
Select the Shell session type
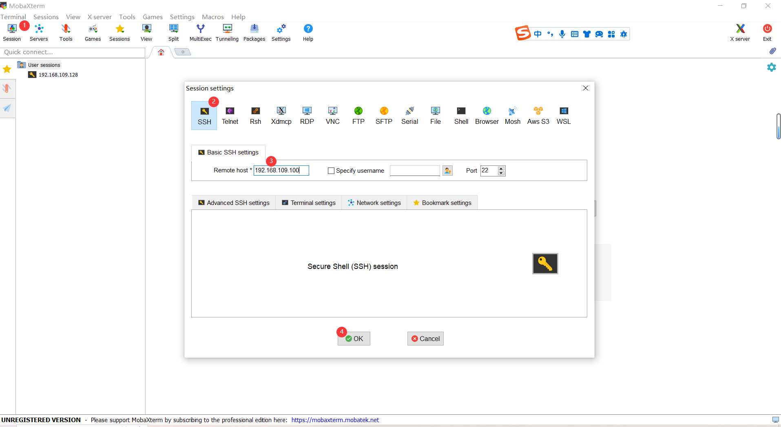click(x=461, y=116)
